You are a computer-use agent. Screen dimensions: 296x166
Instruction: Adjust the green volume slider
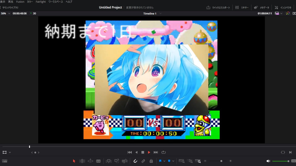coord(281,161)
